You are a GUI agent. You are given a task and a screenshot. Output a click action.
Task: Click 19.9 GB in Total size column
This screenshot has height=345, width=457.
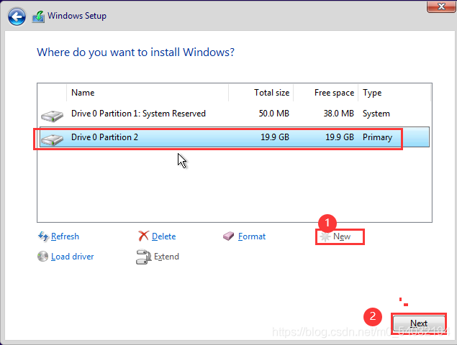[x=275, y=137]
